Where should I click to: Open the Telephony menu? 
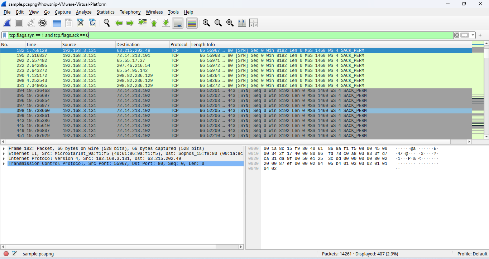click(130, 12)
